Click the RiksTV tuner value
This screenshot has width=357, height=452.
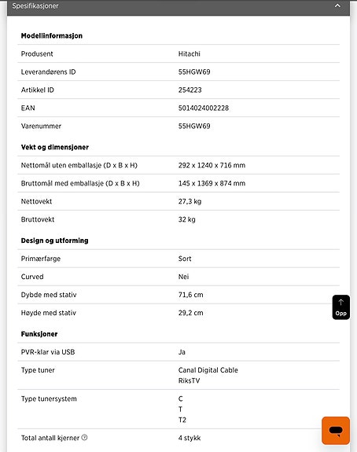pyautogui.click(x=189, y=380)
